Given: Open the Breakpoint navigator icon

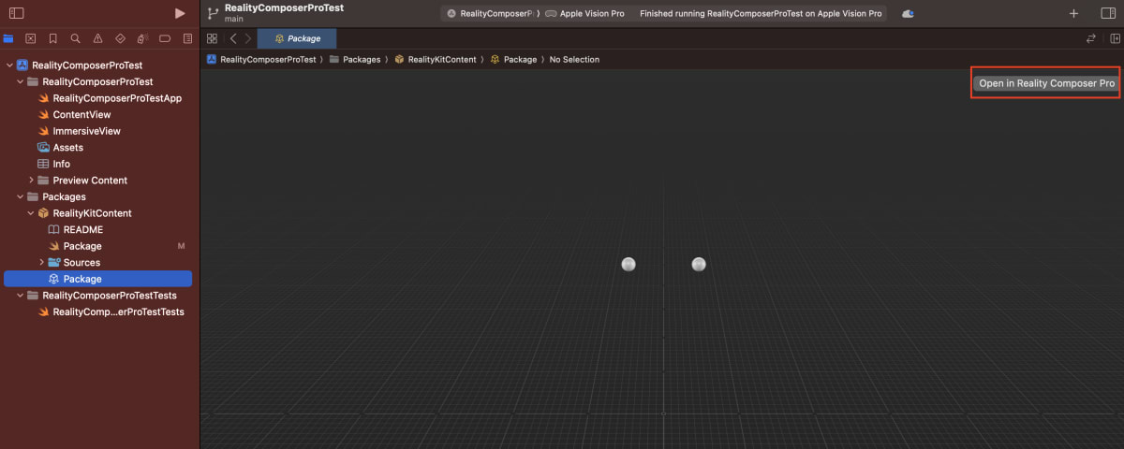Looking at the screenshot, I should (x=165, y=38).
